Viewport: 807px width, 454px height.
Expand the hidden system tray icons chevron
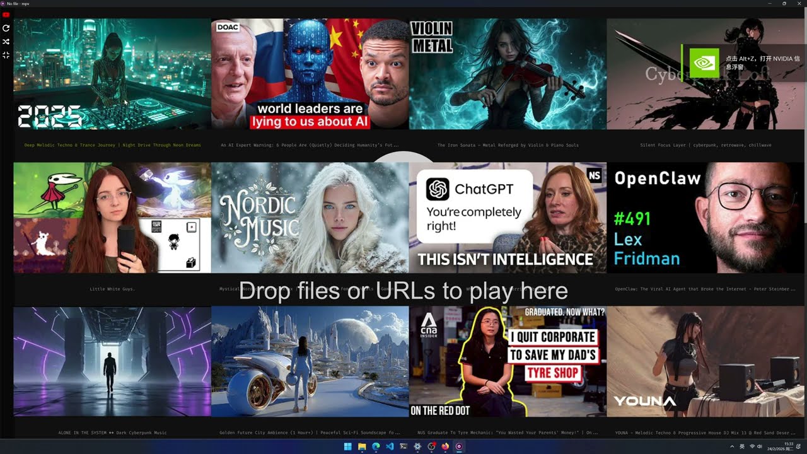pos(732,446)
